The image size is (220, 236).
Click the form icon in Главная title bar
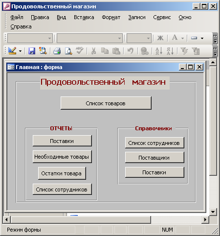(11, 67)
